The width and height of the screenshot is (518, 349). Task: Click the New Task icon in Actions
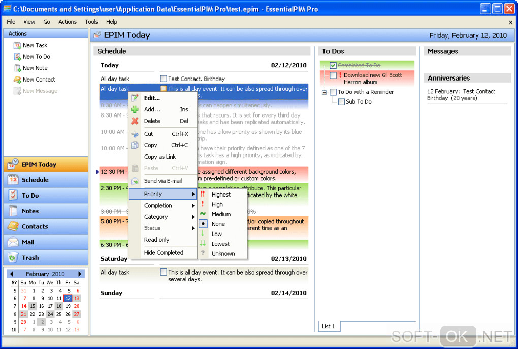17,45
